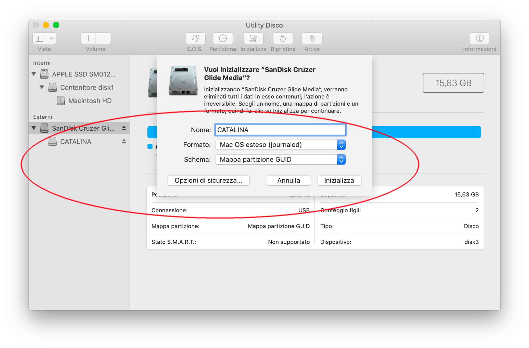Click the add volume plus button
529x348 pixels.
(88, 38)
